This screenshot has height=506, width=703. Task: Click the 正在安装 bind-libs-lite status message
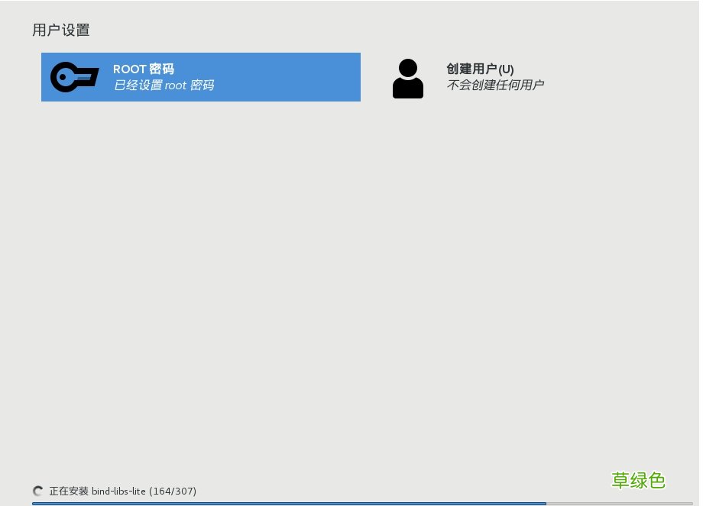click(99, 491)
